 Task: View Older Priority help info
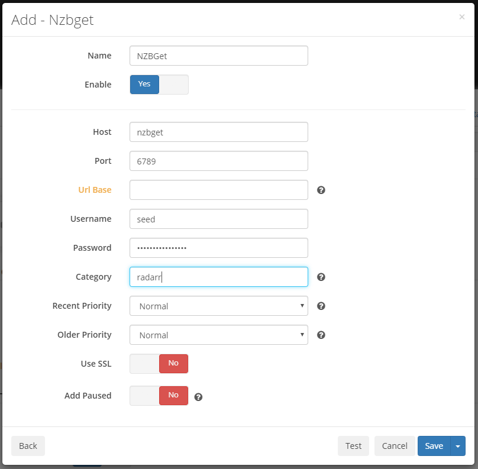(x=321, y=335)
